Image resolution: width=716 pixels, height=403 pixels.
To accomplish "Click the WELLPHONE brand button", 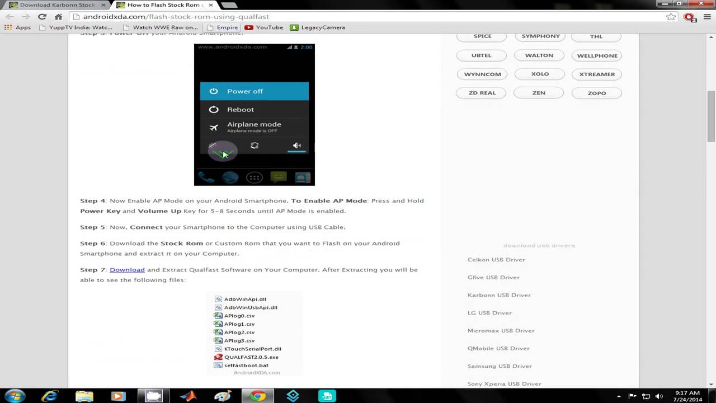I will tap(597, 55).
